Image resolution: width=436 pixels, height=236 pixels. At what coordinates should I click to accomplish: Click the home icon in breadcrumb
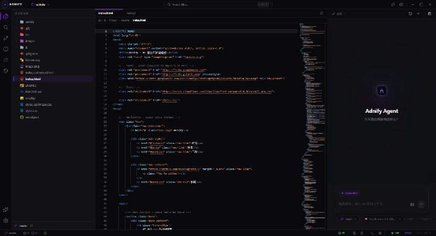point(100,20)
